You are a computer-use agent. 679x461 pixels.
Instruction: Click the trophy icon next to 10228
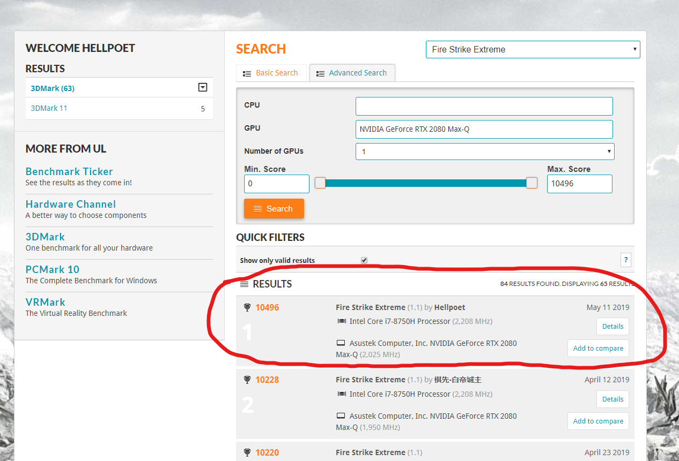pos(247,380)
